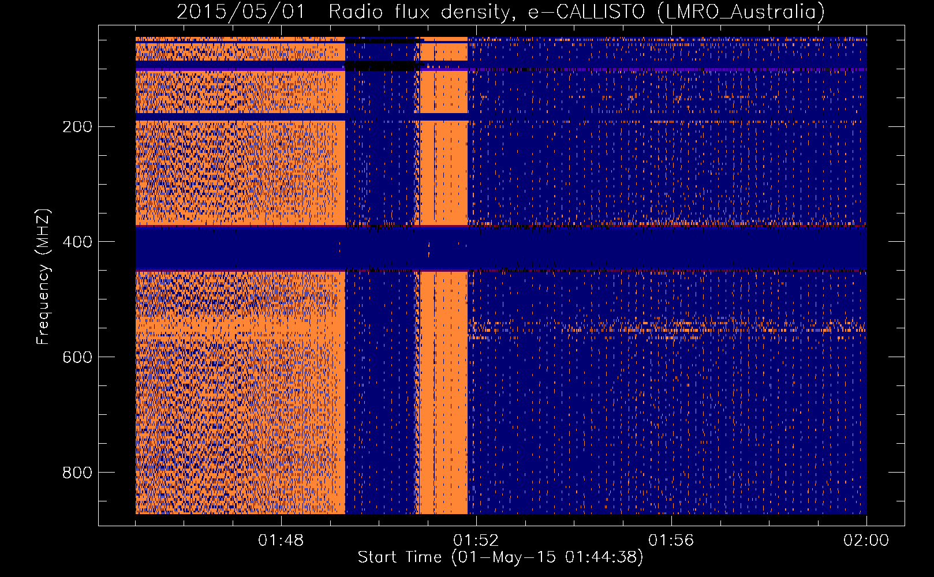The image size is (934, 577).
Task: Click the 200 frequency tick label
Action: pyautogui.click(x=77, y=126)
